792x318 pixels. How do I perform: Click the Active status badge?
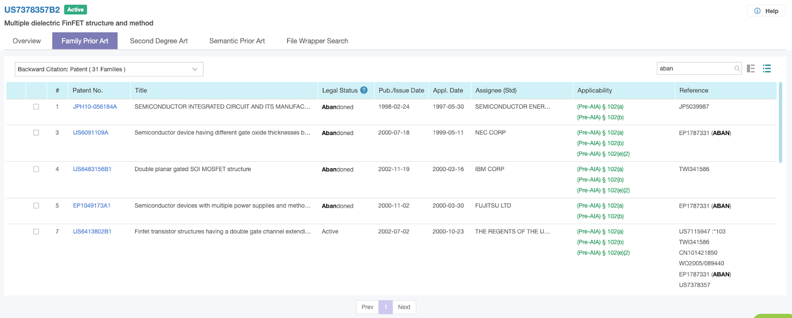click(x=76, y=9)
